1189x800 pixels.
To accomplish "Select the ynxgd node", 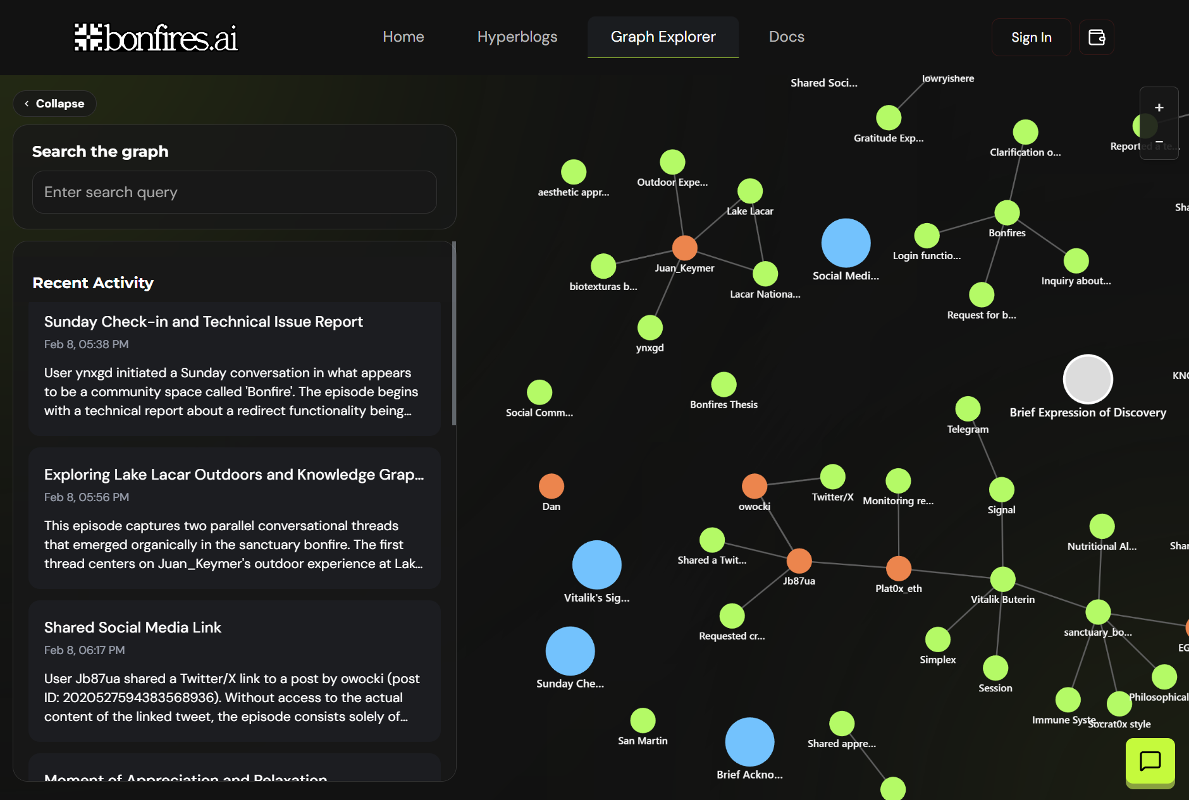I will [650, 327].
